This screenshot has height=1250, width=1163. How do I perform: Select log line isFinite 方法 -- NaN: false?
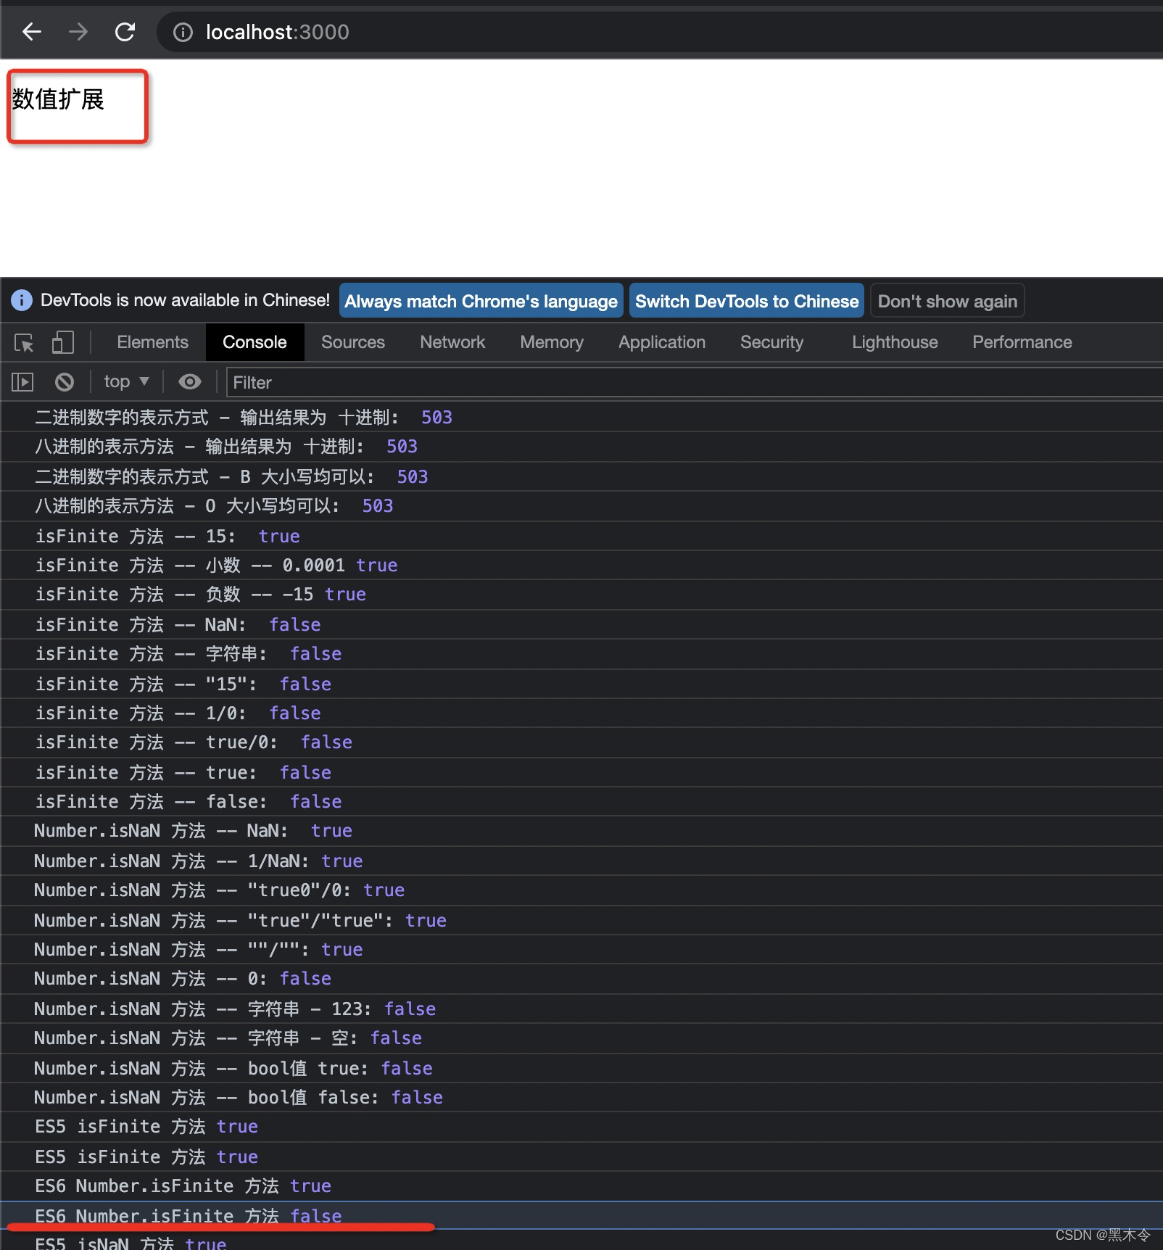581,625
